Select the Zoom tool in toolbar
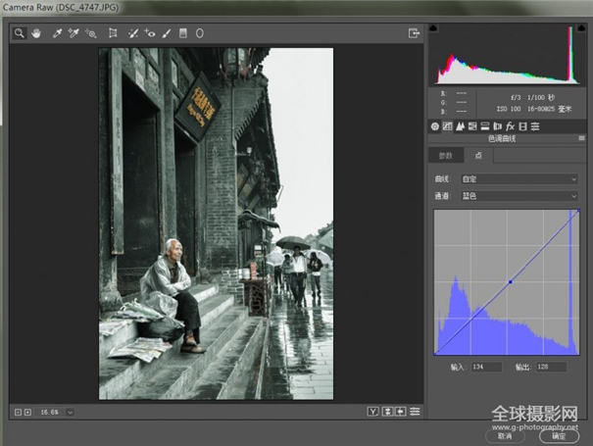This screenshot has width=593, height=446. point(19,33)
